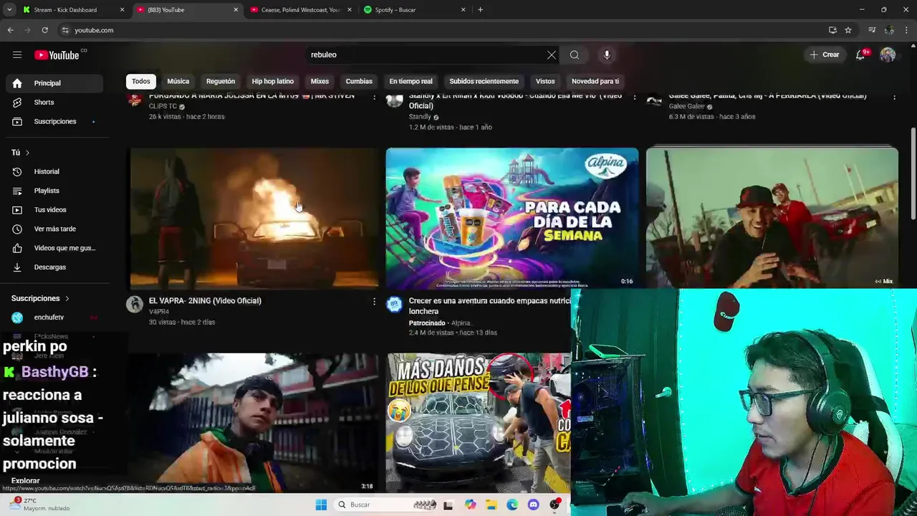This screenshot has width=917, height=516.
Task: Go back to previous page
Action: tap(10, 30)
